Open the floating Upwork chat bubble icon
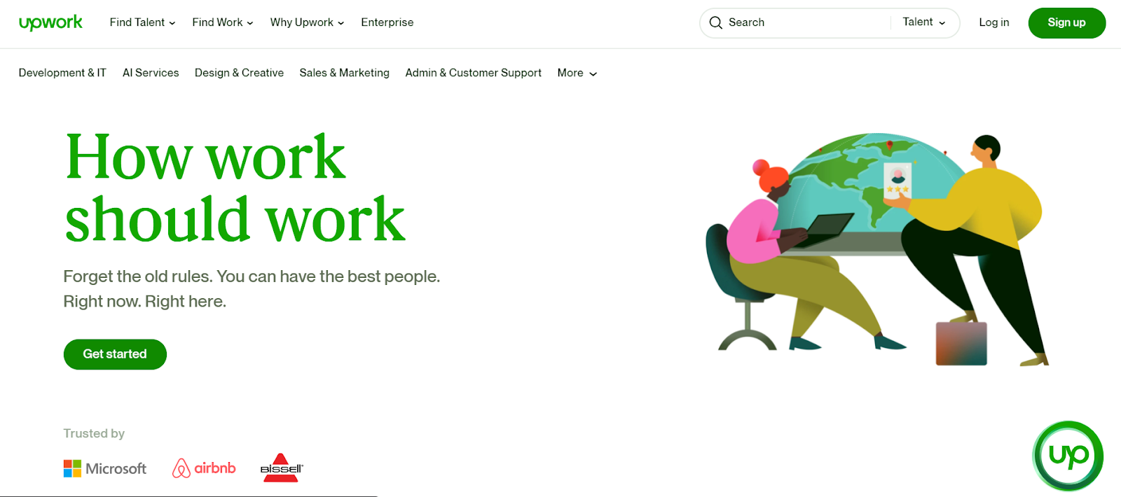The image size is (1121, 497). (x=1068, y=456)
